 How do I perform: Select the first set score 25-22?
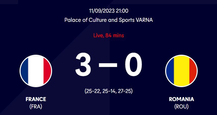93,91
